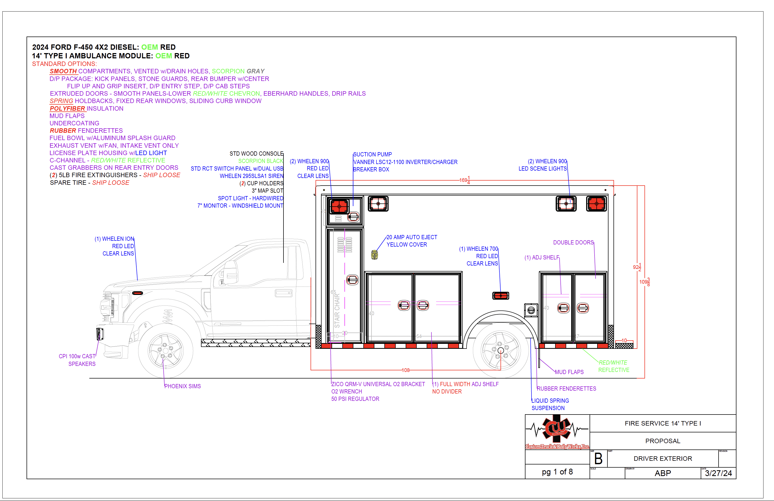Click the 'pg 1 of 8' page indicator
The height and width of the screenshot is (501, 774).
pyautogui.click(x=557, y=472)
